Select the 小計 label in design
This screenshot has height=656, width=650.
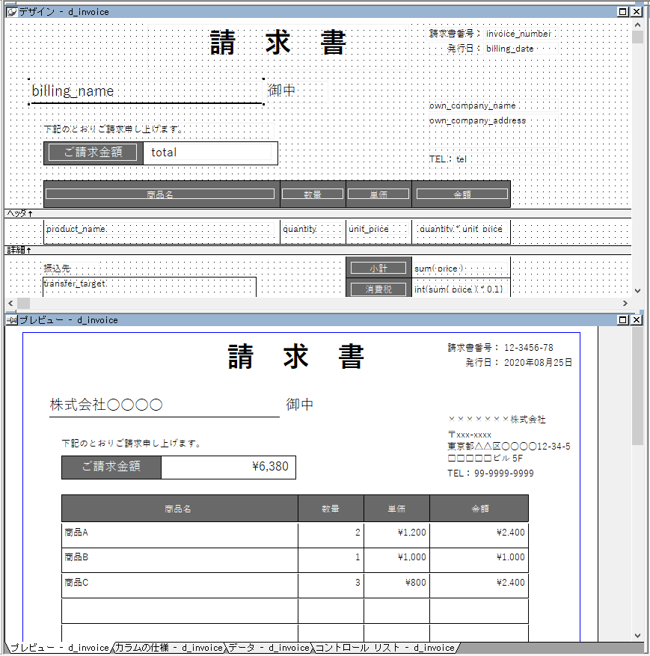pos(378,268)
